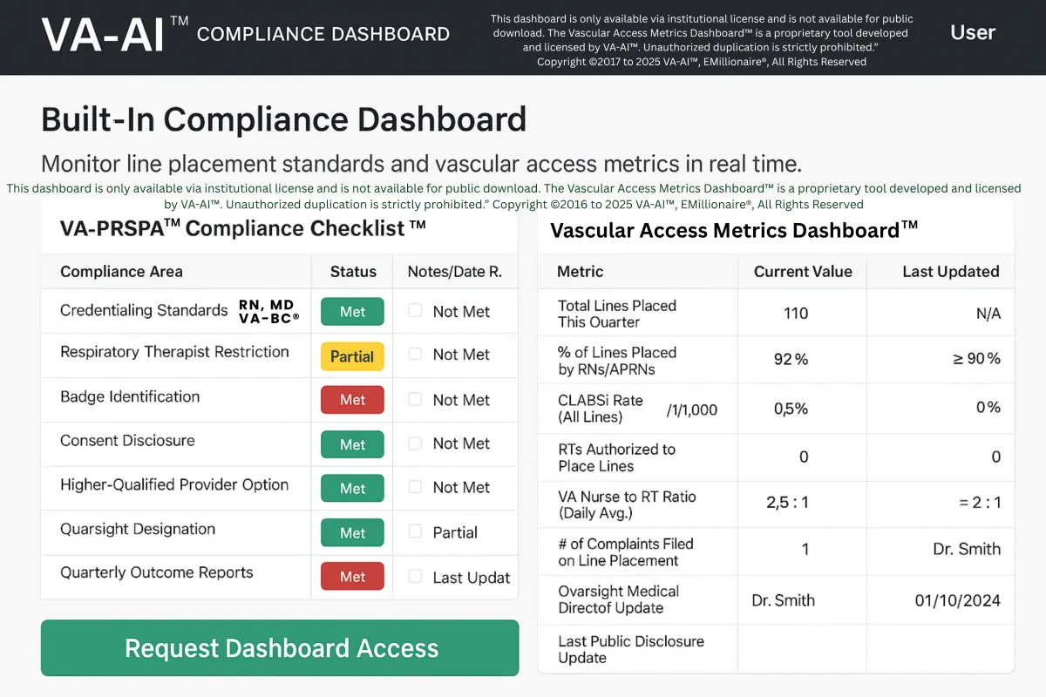
Task: Open the User menu in header
Action: click(x=972, y=33)
